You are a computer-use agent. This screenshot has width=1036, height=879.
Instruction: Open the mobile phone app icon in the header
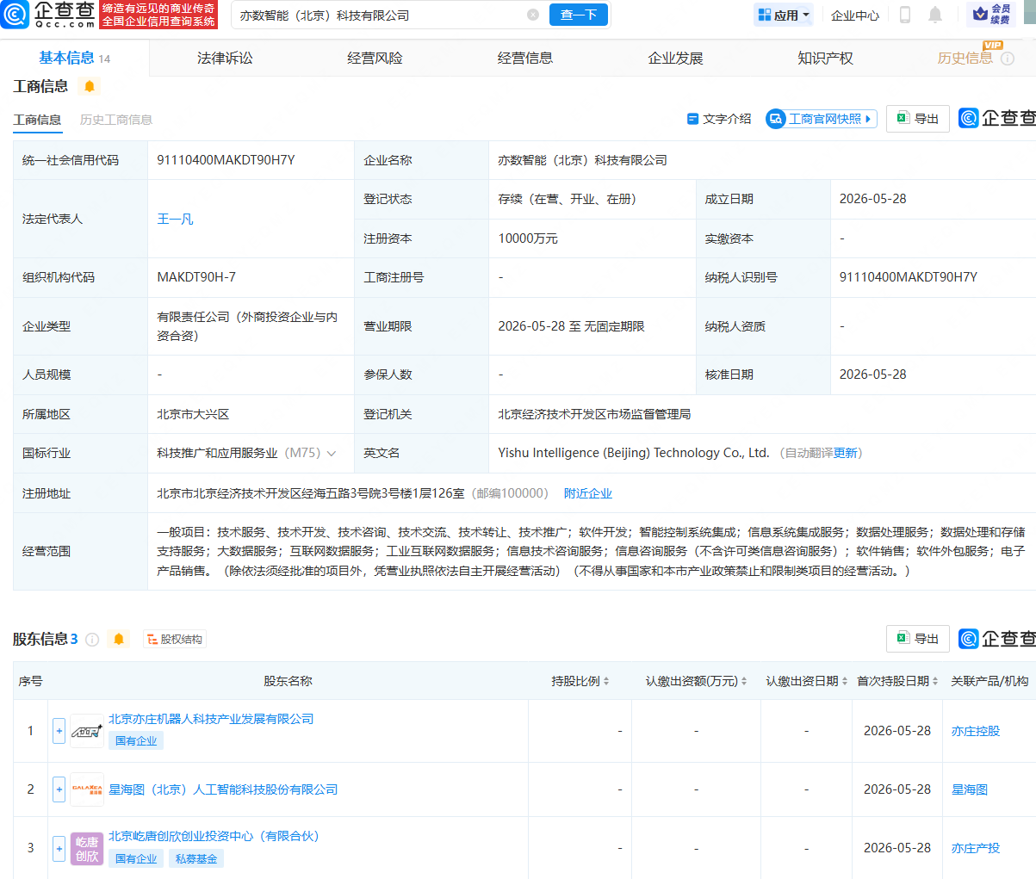[905, 15]
